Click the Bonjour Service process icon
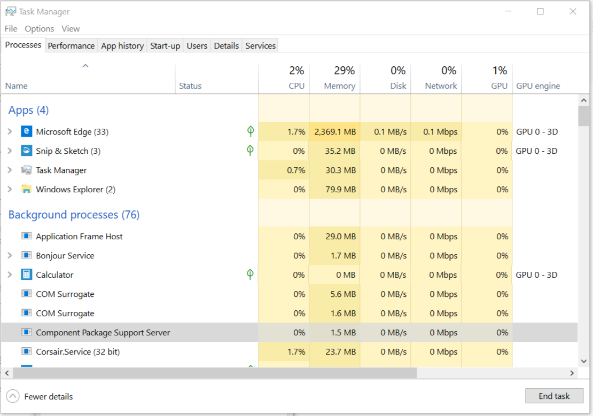The height and width of the screenshot is (416, 593). tap(26, 255)
